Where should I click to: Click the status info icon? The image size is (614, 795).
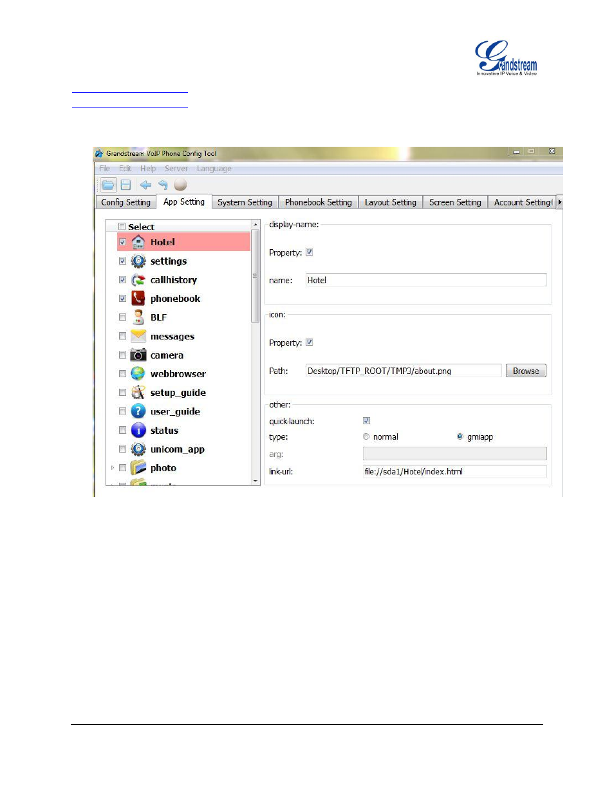tap(138, 430)
